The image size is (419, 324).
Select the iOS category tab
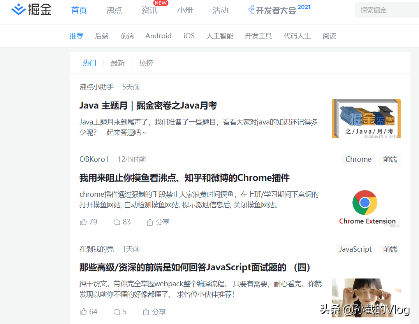[x=189, y=36]
